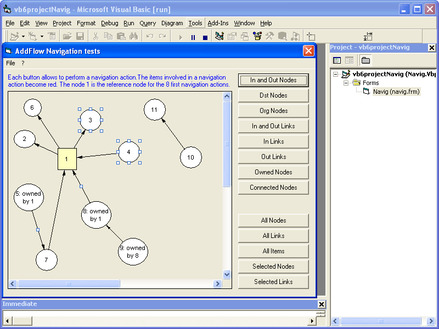Click the Redo arrow icon
The image size is (439, 329).
162,36
